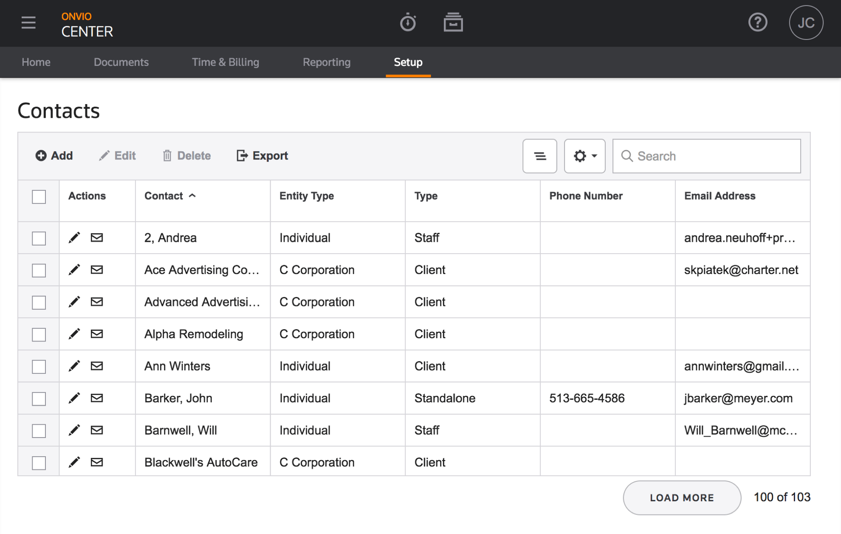Click pencil icon in Advanced Advertising row
Viewport: 841px width, 534px height.
[x=74, y=302]
